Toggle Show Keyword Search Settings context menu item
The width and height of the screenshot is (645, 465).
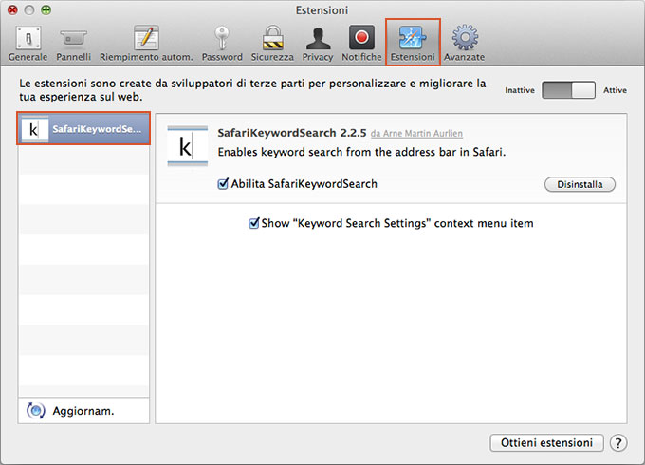254,223
